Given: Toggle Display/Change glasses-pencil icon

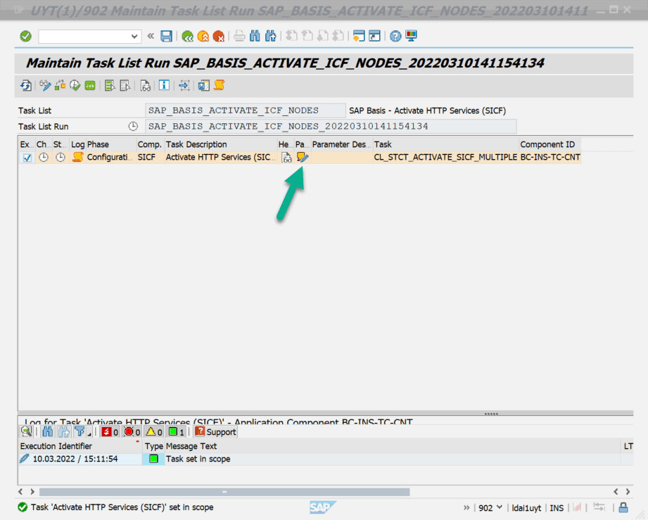Looking at the screenshot, I should click(45, 86).
